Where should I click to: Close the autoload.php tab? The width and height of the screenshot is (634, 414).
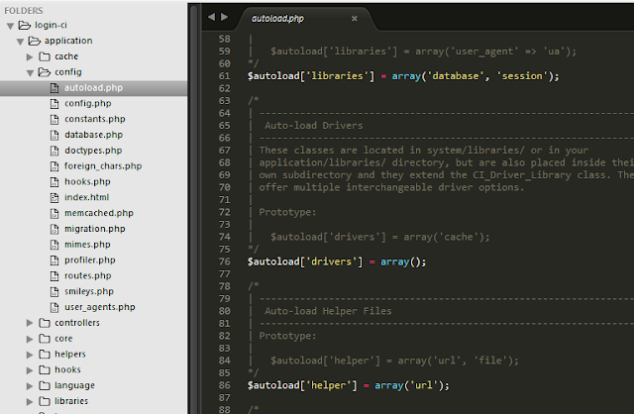(x=355, y=19)
